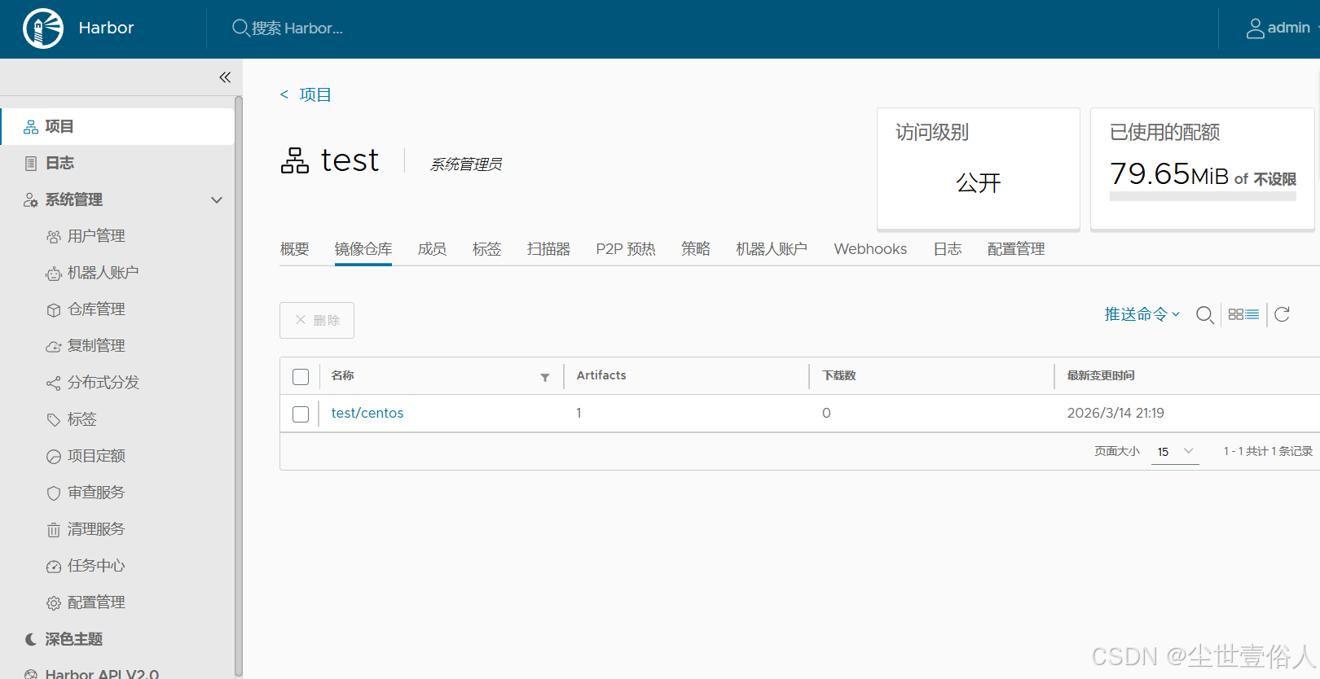
Task: Open 复制管理 in sidebar
Action: [x=96, y=346]
